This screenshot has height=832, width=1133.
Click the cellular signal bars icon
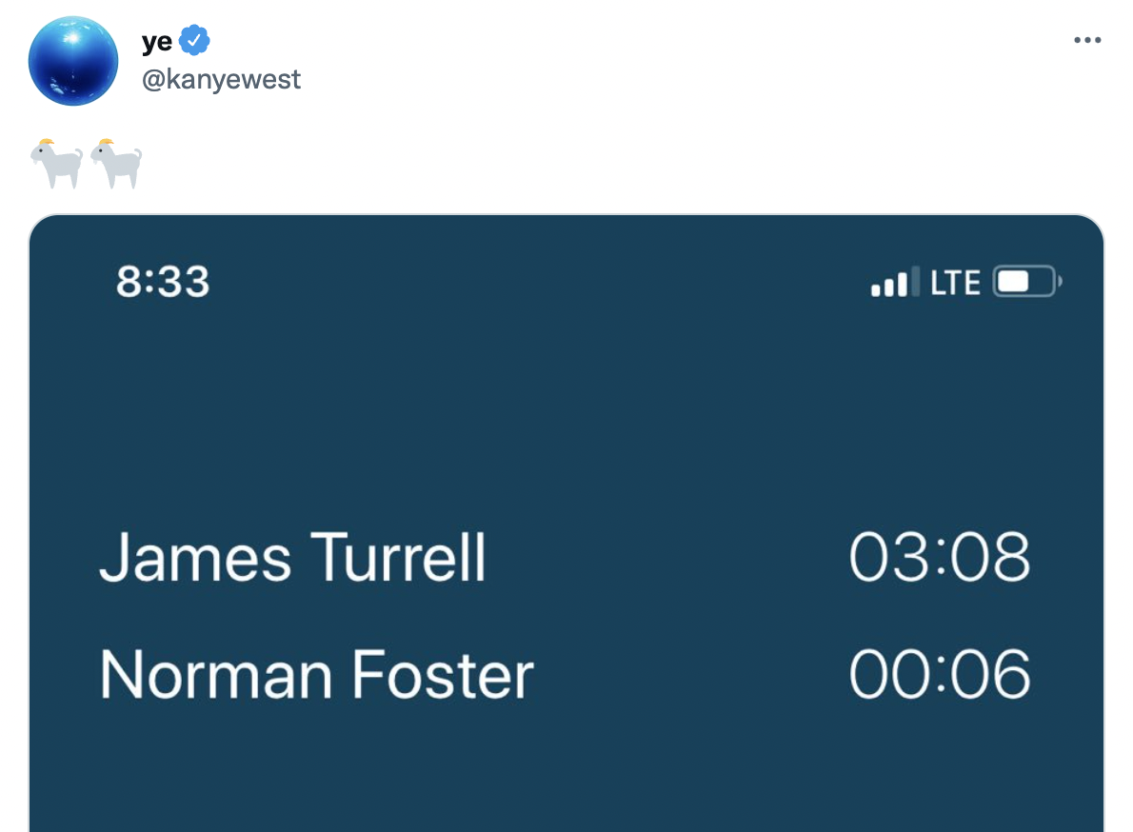pyautogui.click(x=894, y=282)
